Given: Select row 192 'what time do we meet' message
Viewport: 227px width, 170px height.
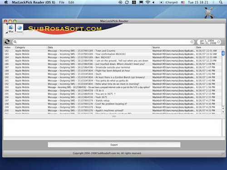Looking at the screenshot, I should point(113,84).
